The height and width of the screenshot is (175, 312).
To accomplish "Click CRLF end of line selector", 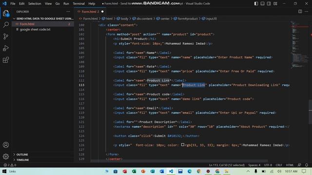I will point(279,165).
